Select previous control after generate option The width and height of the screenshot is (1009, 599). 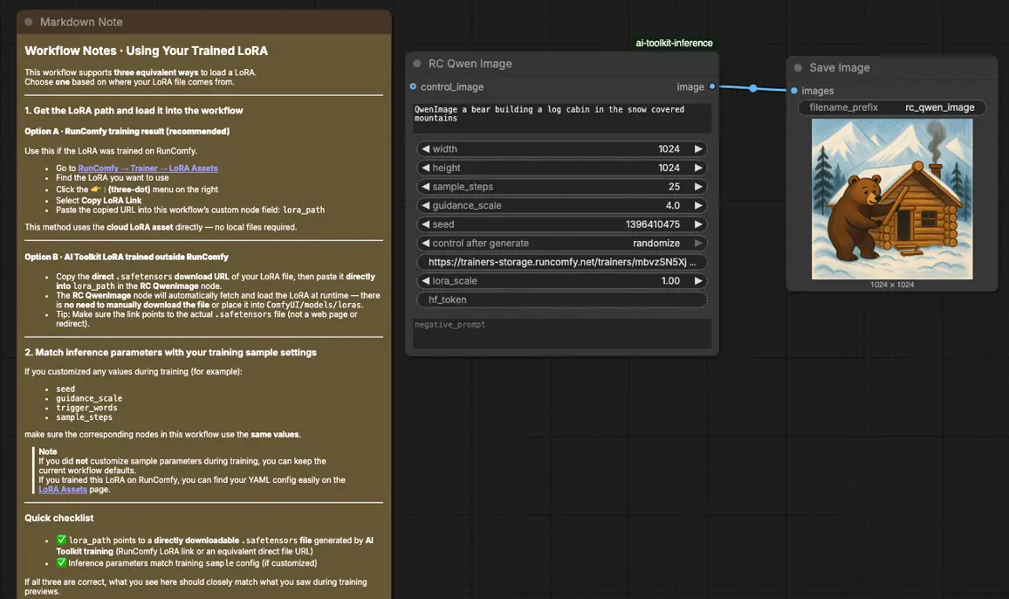coord(425,243)
